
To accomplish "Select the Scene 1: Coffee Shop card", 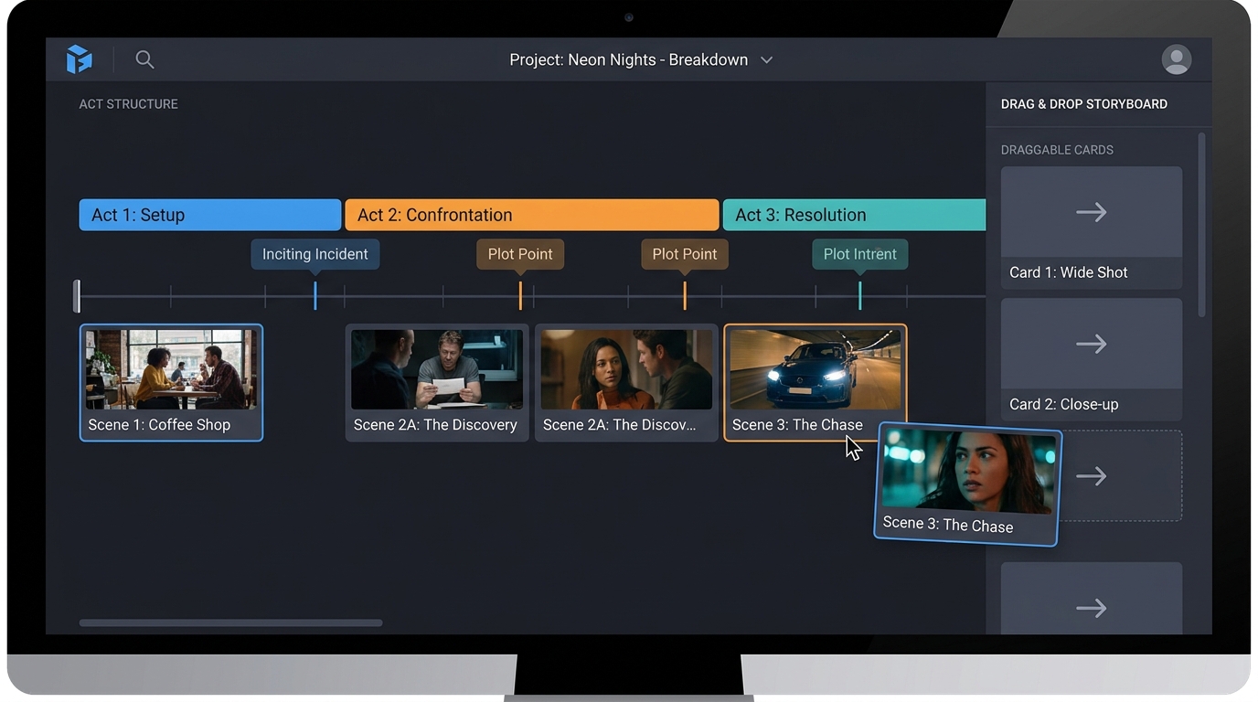I will tap(171, 382).
